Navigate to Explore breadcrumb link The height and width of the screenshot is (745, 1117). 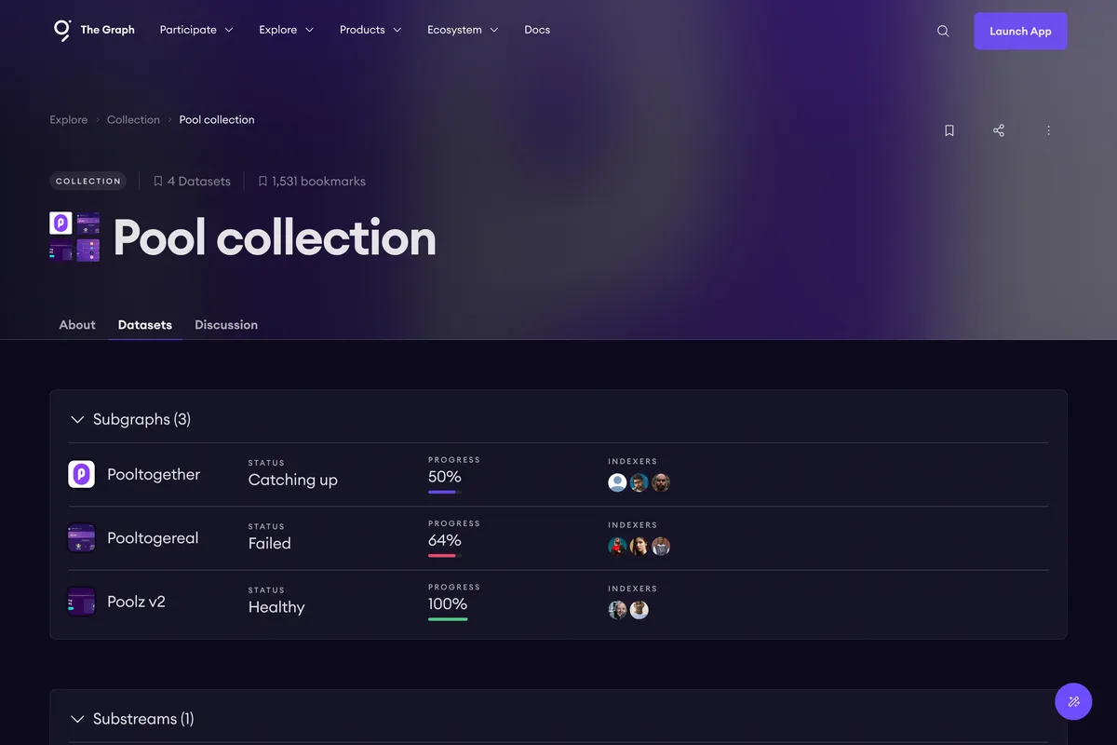(x=69, y=120)
